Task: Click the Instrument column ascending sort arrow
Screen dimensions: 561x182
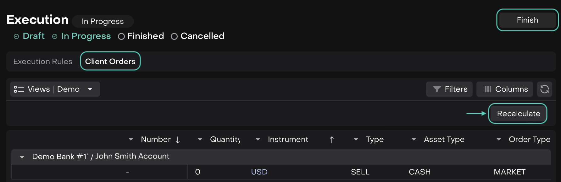Action: (331, 140)
